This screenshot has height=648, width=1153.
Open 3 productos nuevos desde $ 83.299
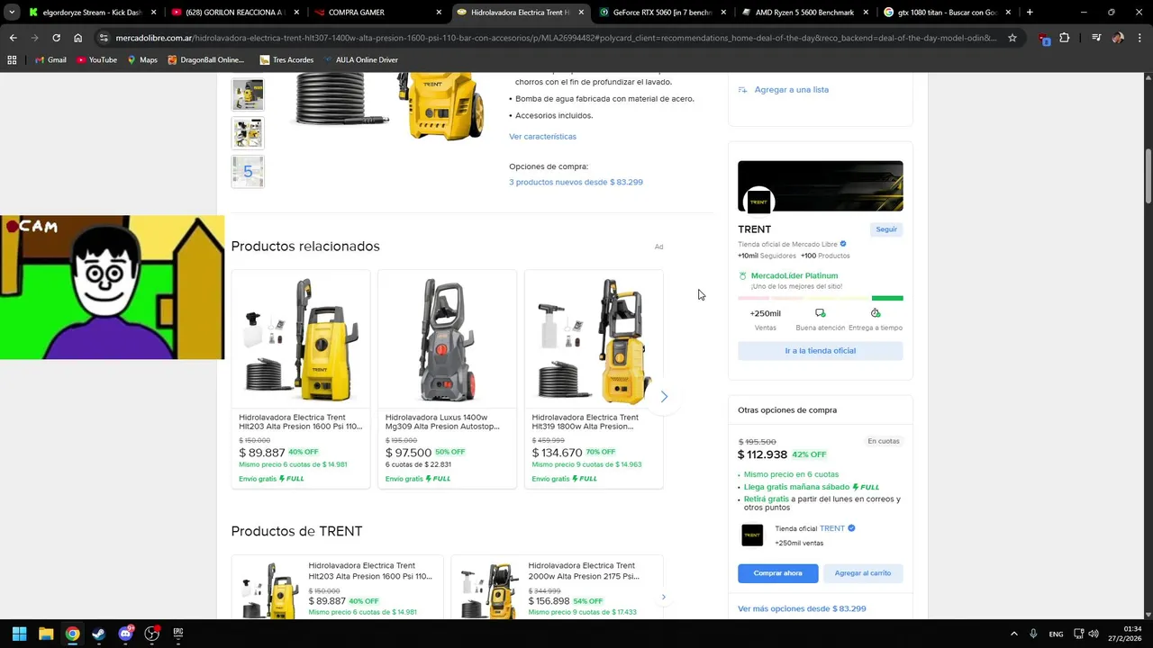tap(576, 182)
